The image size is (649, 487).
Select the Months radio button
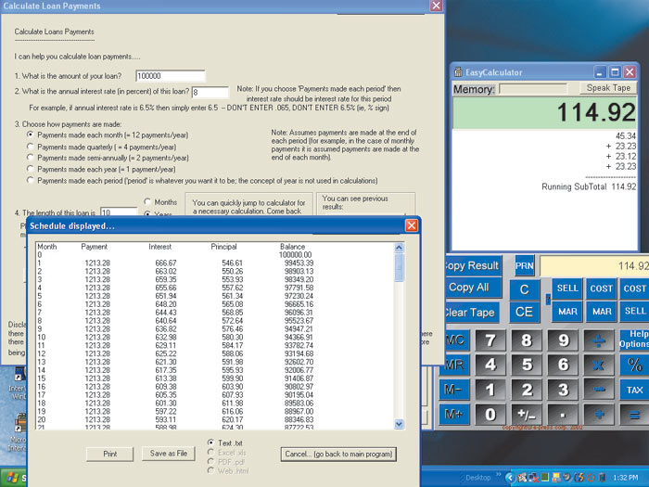147,202
